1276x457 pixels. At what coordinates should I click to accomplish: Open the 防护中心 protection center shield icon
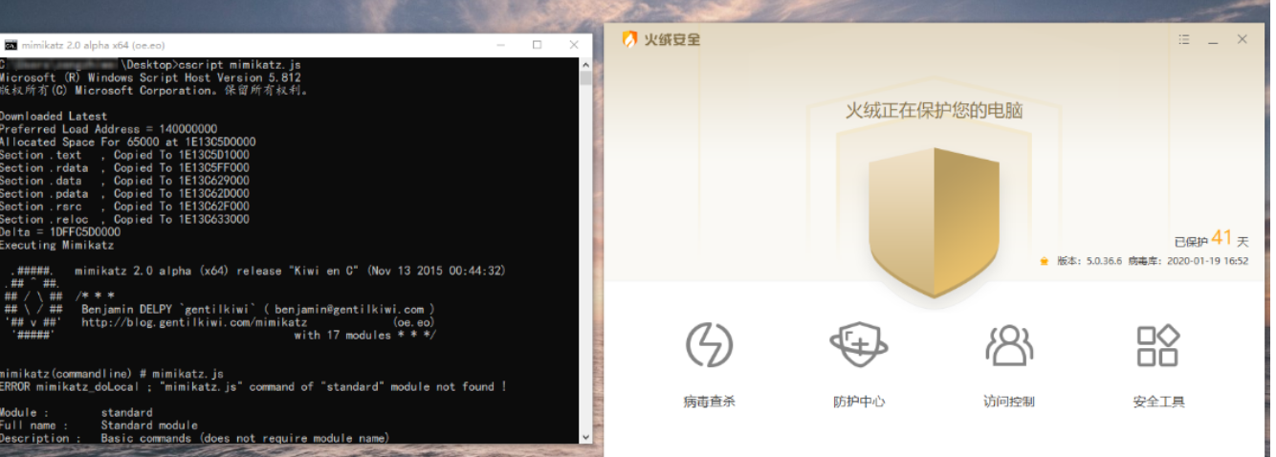858,345
